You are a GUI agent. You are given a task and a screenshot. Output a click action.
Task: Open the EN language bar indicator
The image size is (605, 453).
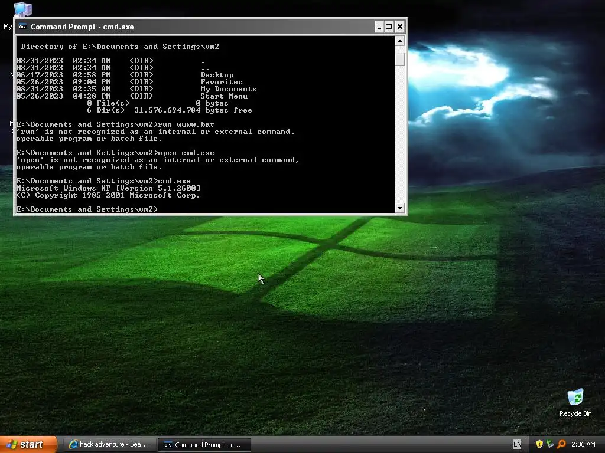(518, 444)
